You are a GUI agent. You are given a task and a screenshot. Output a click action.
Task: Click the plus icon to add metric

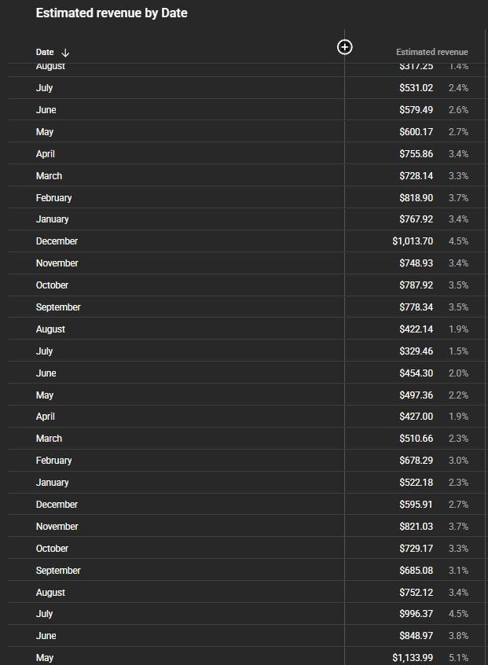344,47
